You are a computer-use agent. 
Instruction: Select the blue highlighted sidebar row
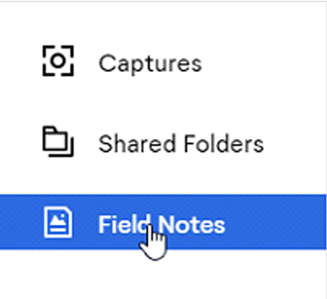(x=163, y=222)
